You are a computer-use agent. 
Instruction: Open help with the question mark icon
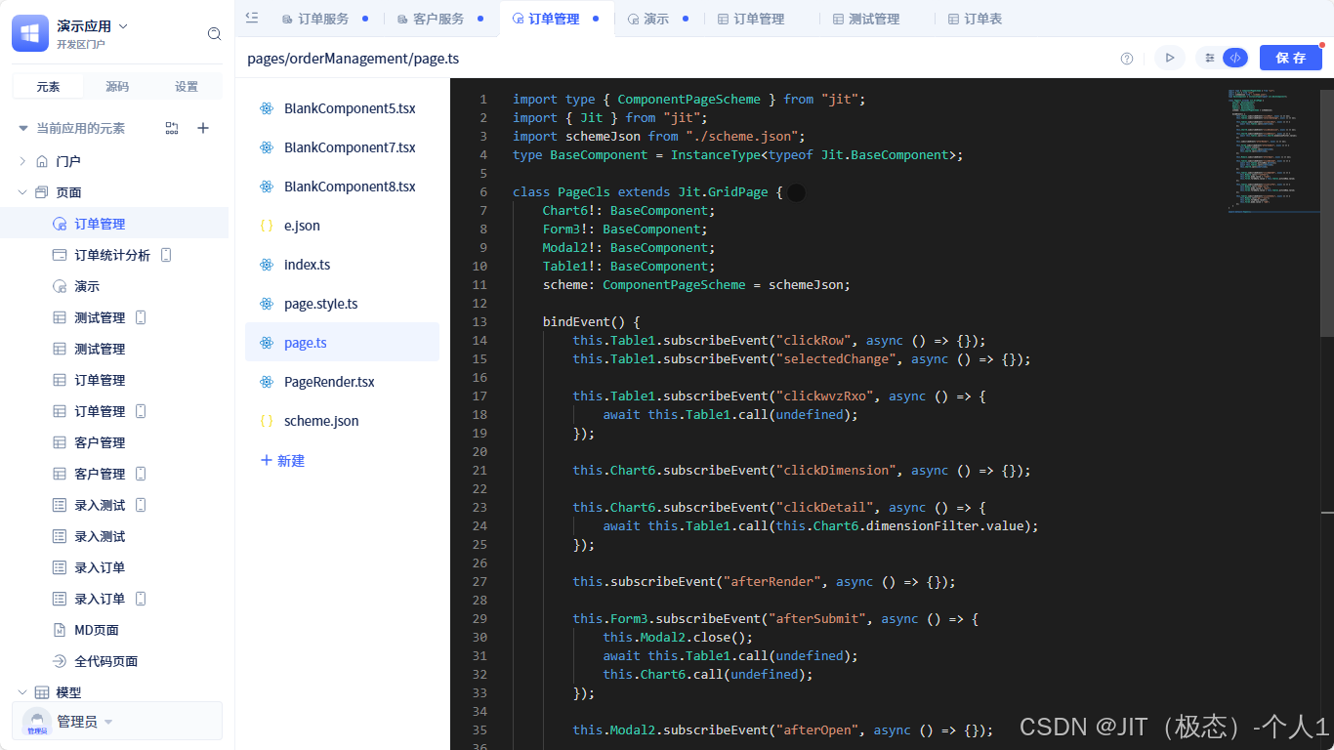(1127, 59)
